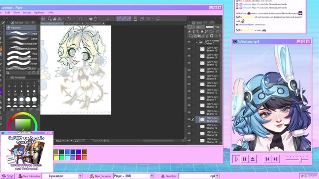Click the padlock Lock layer icon

pyautogui.click(x=202, y=31)
